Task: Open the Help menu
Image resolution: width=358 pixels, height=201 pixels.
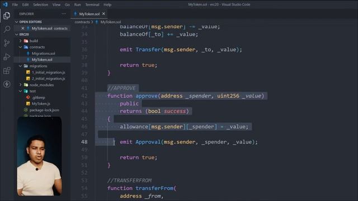Action: pos(107,4)
